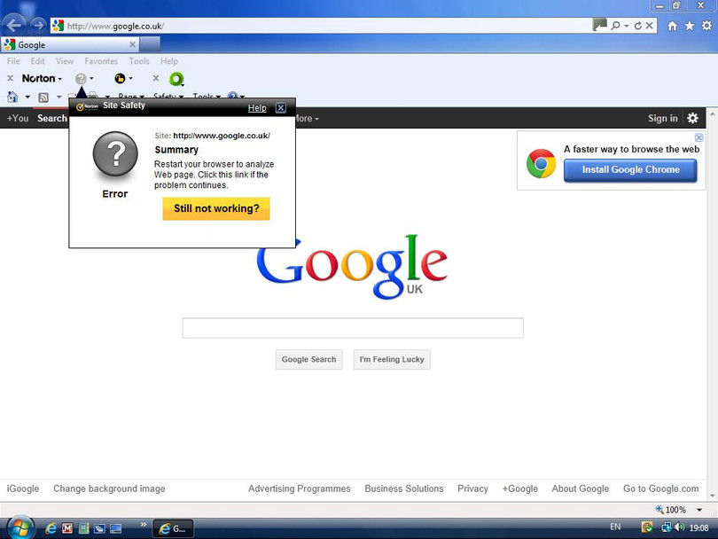Image resolution: width=718 pixels, height=539 pixels.
Task: Open the Internet Explorer Tools gear icon
Action: [x=706, y=26]
